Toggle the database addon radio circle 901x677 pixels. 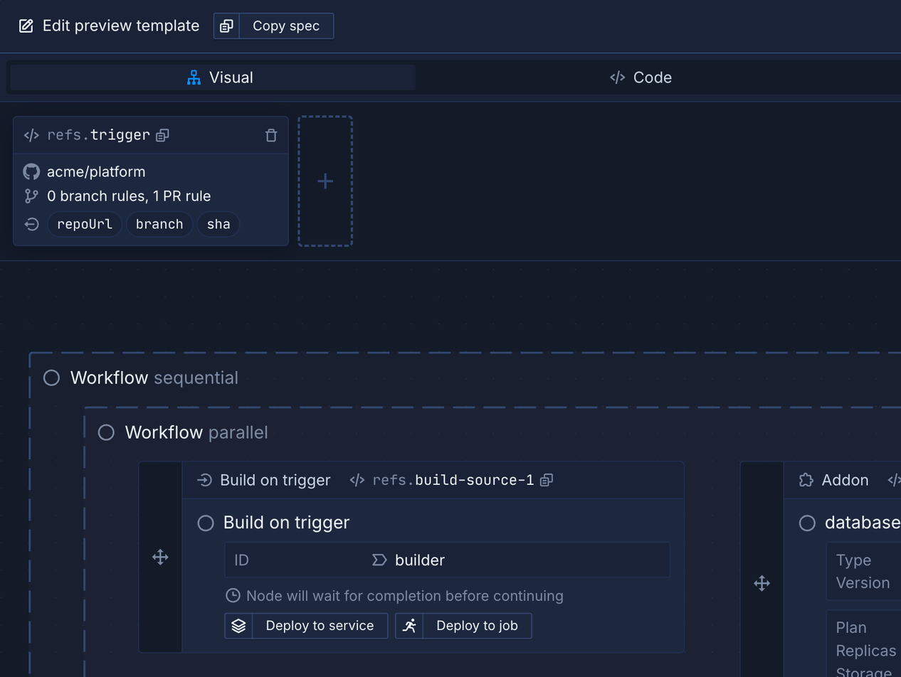tap(807, 523)
